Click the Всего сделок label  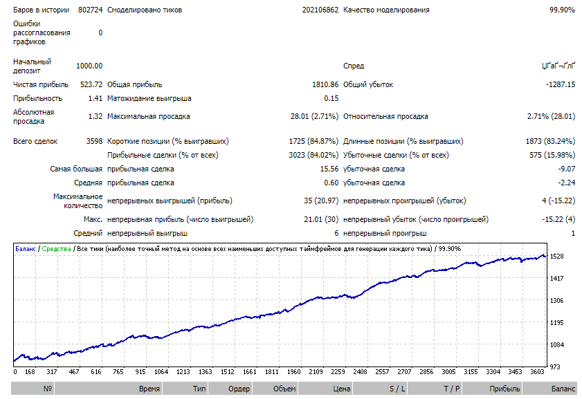tap(35, 141)
